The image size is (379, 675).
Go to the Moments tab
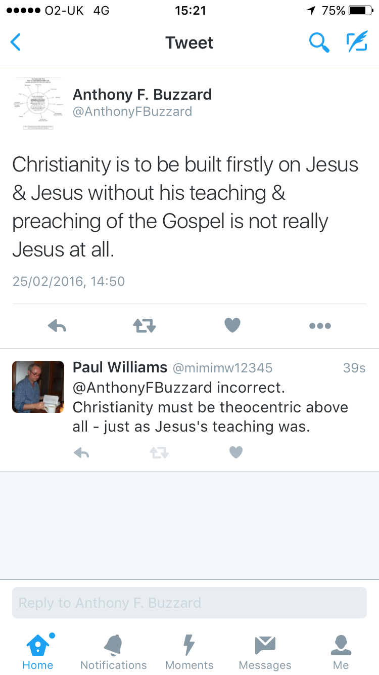(x=189, y=653)
